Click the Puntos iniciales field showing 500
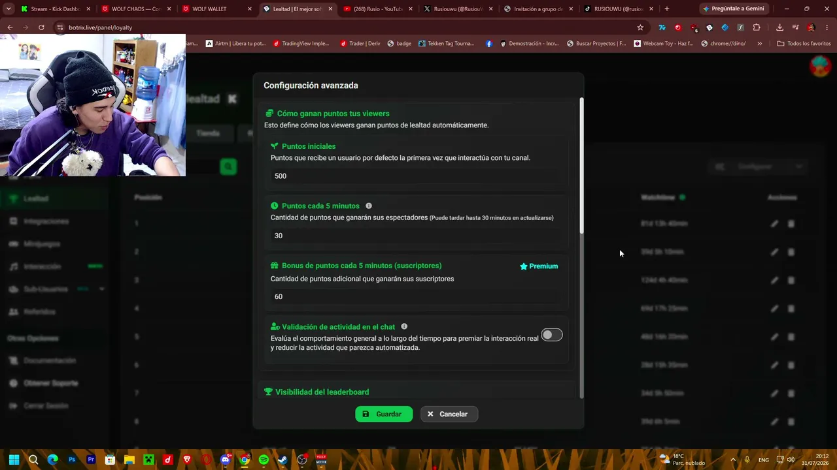 (x=418, y=176)
